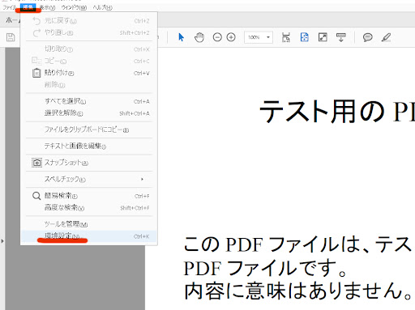Choose テキストと画像を編集 entry
Viewport: 415px width, 310px height.
pyautogui.click(x=89, y=147)
